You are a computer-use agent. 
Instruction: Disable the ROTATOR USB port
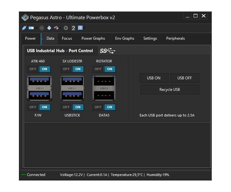click(x=98, y=69)
